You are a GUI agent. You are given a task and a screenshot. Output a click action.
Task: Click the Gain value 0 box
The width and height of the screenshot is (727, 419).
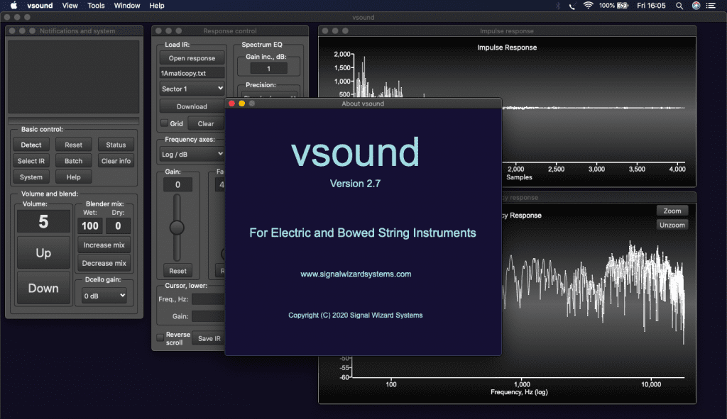pyautogui.click(x=177, y=185)
